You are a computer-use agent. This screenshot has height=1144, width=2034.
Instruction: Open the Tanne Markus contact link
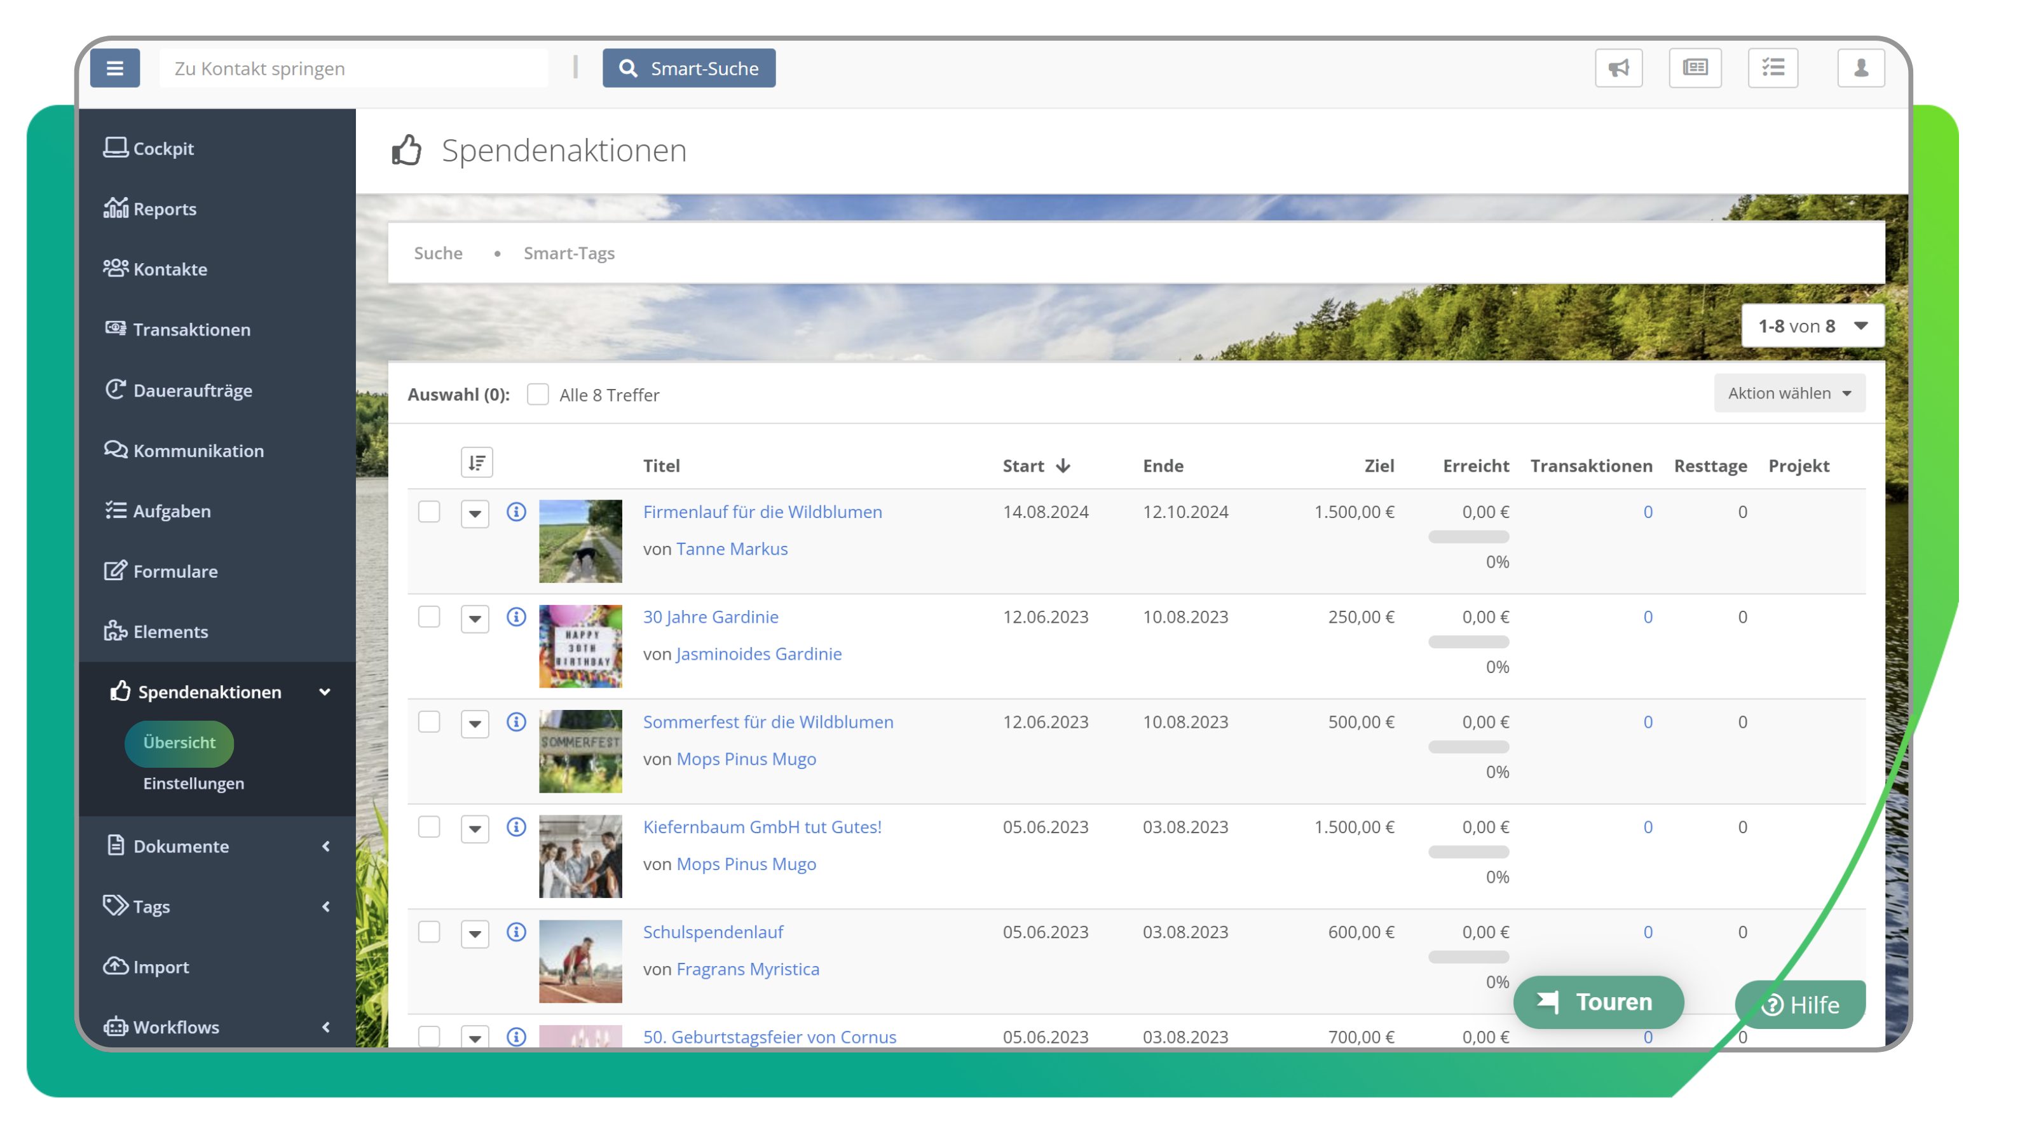[731, 548]
